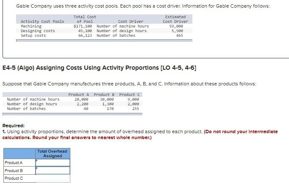Viewport: 289px width, 189px height.
Task: Click the Product C overhead input field
Action: tap(53, 178)
